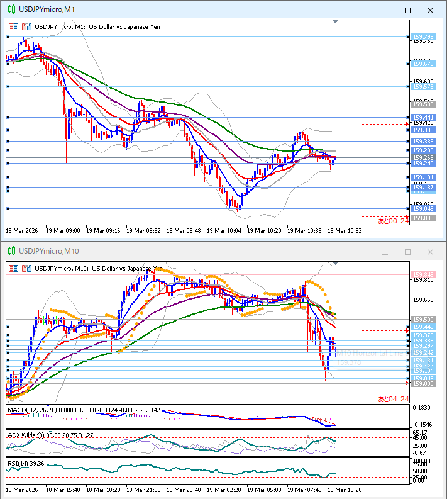The image size is (447, 499).
Task: Click the USDJPYmicro,M1 window title bar
Action: [189, 10]
